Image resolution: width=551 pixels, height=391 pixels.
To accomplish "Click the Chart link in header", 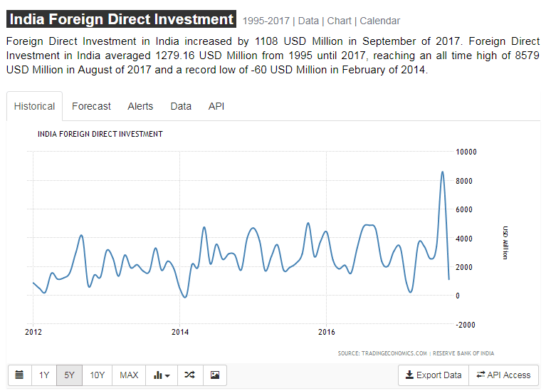I will (x=340, y=21).
